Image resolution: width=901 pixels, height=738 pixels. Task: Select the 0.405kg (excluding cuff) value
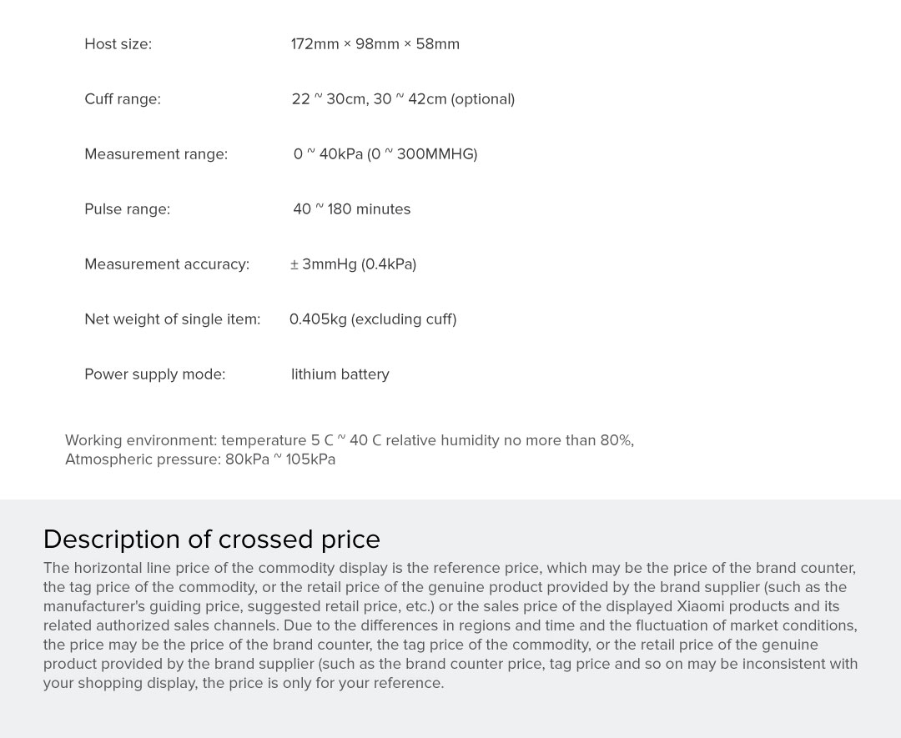[373, 319]
